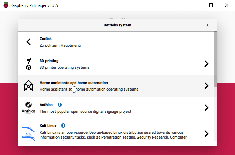Close the Betriebssystem dialog with X
The width and height of the screenshot is (235, 155).
click(x=207, y=25)
